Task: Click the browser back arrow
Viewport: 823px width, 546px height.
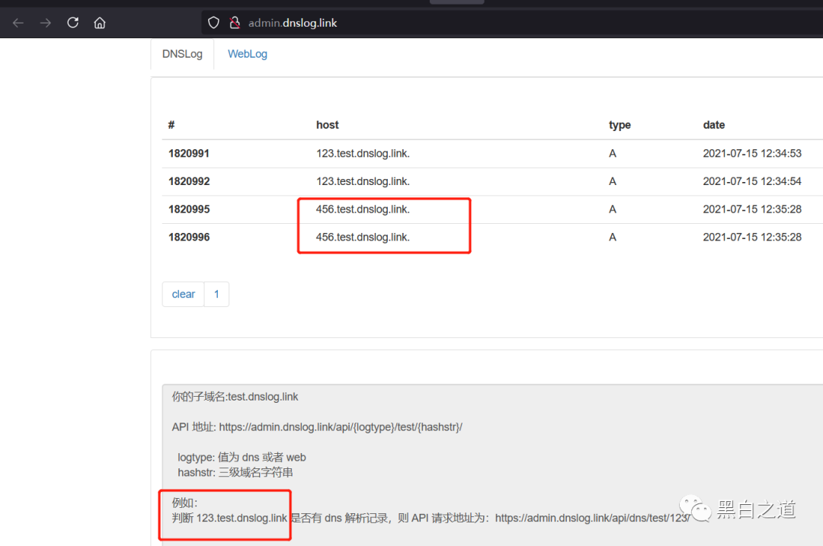Action: 18,23
